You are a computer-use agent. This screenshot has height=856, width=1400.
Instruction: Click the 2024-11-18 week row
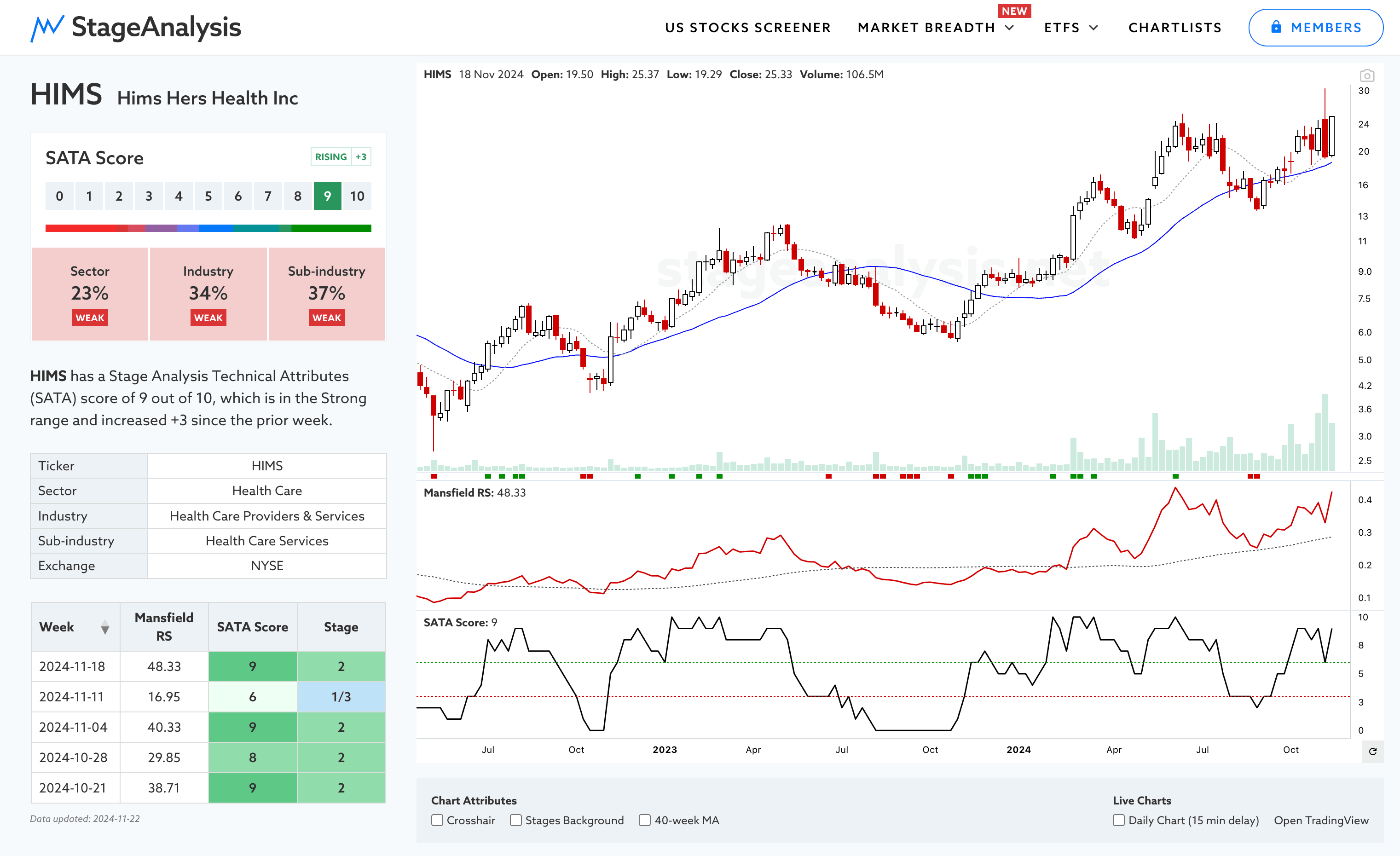point(208,666)
